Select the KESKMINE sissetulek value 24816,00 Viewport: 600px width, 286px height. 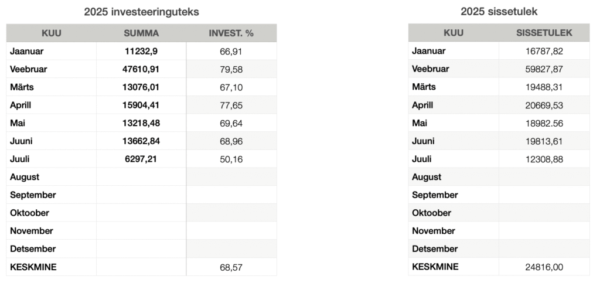(x=544, y=267)
